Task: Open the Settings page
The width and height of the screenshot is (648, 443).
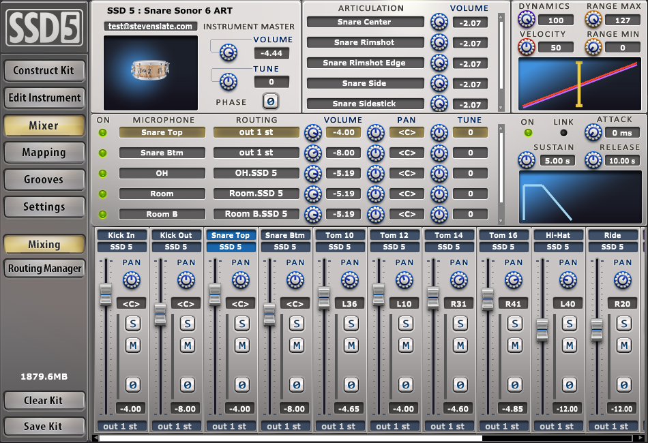Action: click(x=44, y=207)
